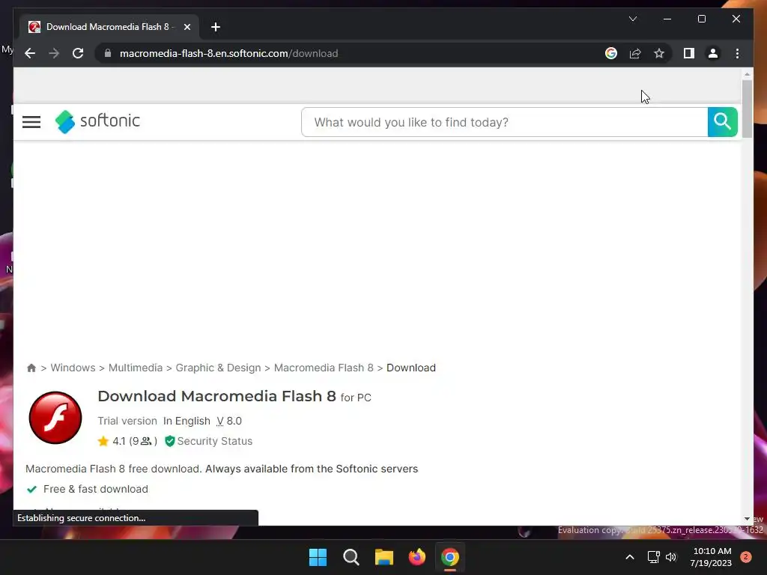
Task: Bookmark this tab with the star icon
Action: click(659, 53)
